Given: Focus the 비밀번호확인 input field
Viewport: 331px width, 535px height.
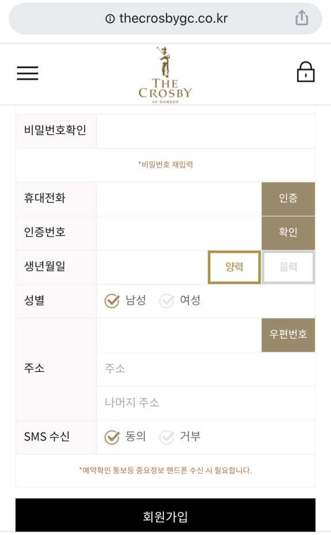Looking at the screenshot, I should 206,131.
